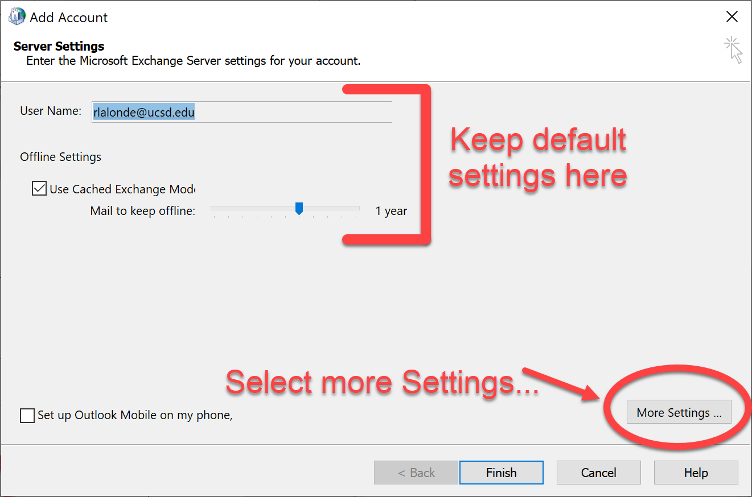Click the 'Server Settings' heading
This screenshot has width=752, height=497.
coord(59,46)
